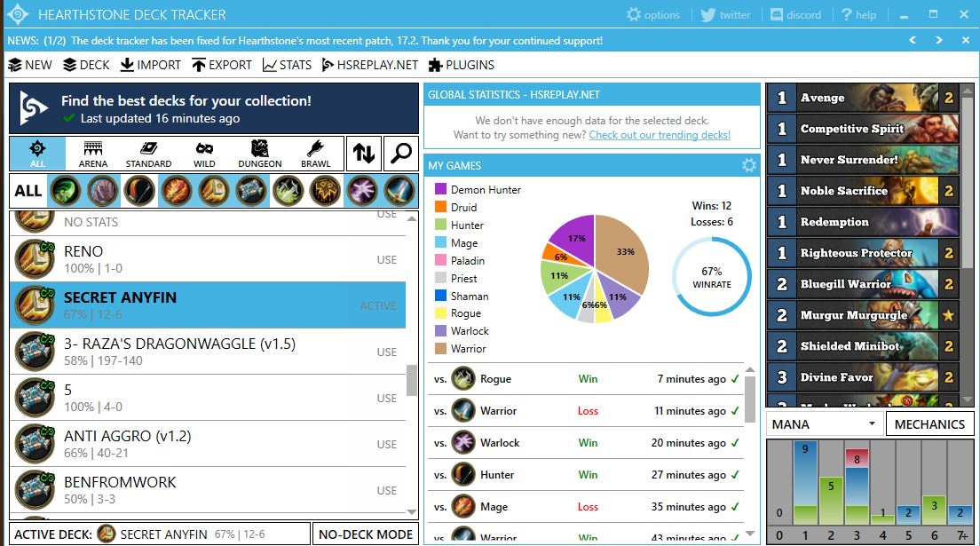Click the sort arrows deck button
The width and height of the screenshot is (980, 546).
[x=364, y=154]
